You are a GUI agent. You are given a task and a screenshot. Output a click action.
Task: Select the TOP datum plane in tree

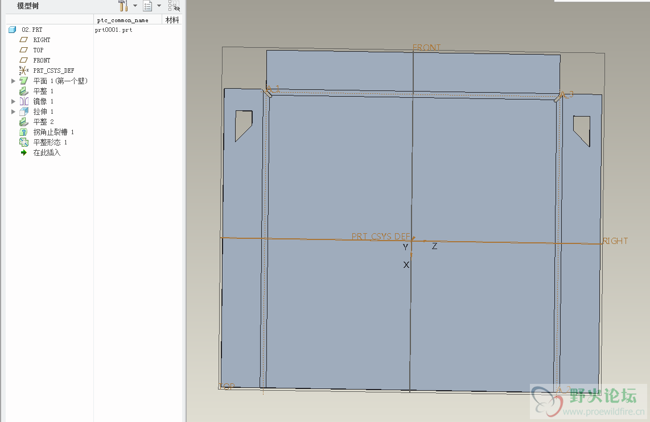click(38, 50)
